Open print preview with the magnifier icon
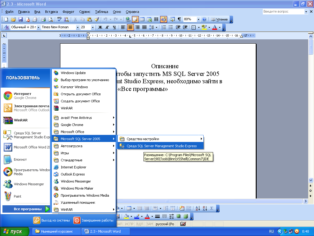 [51, 19]
